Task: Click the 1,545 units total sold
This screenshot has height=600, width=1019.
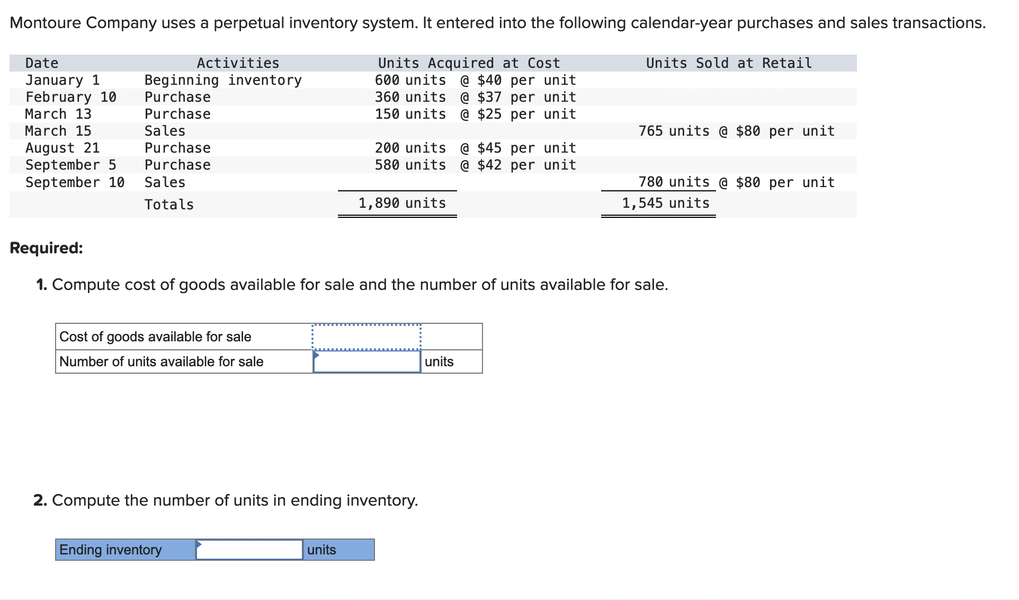Action: (665, 203)
